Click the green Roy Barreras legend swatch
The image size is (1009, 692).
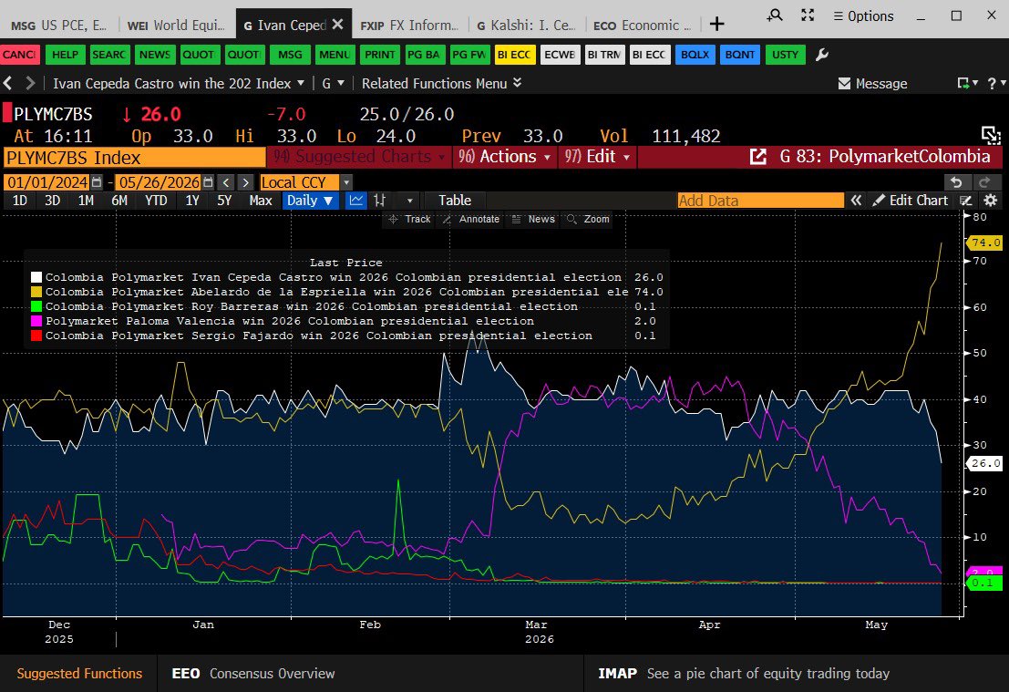[x=36, y=306]
